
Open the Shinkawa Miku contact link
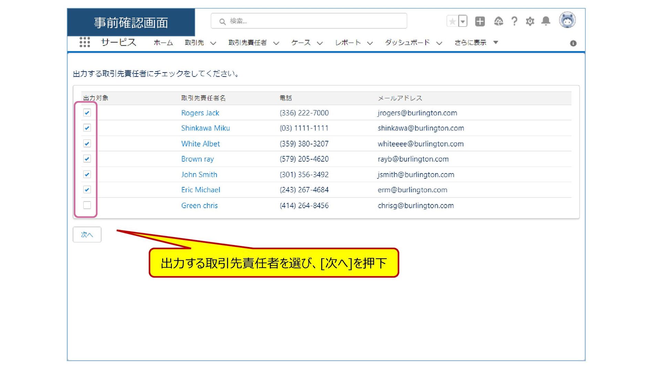(x=205, y=128)
